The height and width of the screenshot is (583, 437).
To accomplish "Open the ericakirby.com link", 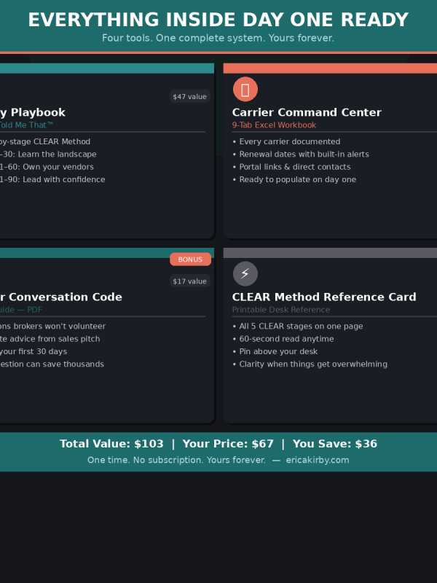I will (x=318, y=460).
